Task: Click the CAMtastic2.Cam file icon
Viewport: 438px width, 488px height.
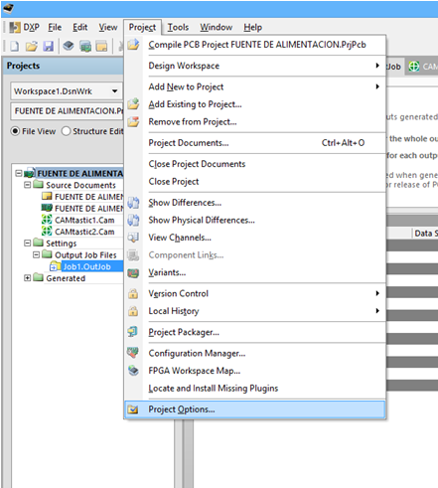Action: [47, 232]
